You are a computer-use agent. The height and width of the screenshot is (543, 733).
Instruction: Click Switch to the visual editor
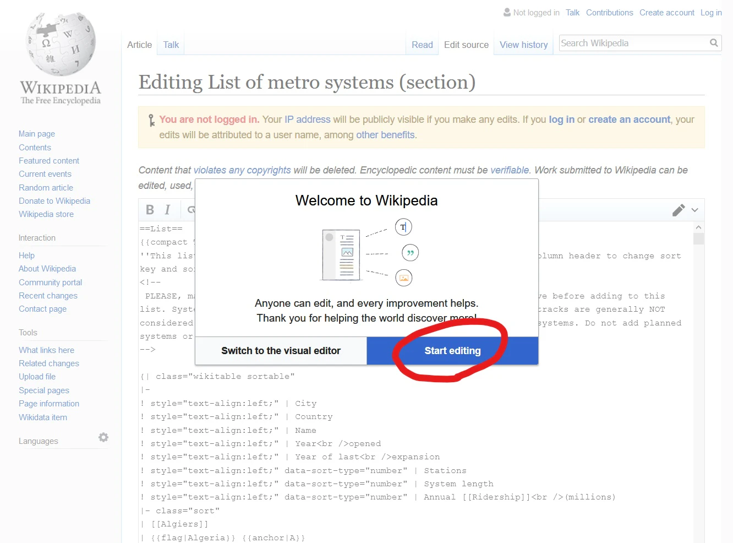281,351
